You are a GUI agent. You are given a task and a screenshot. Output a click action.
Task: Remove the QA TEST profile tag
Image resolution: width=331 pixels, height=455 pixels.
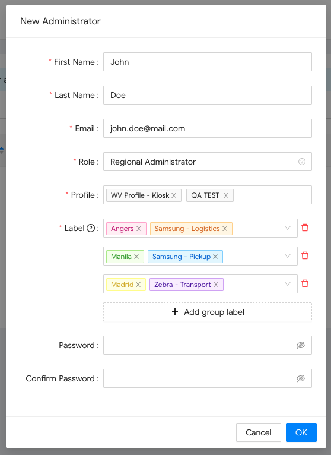pos(226,195)
